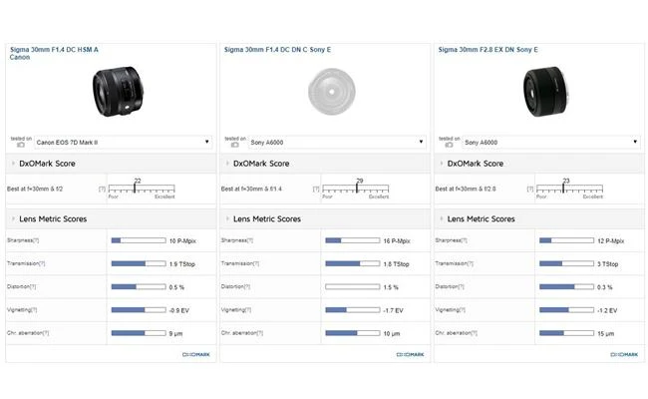Click the camera icon under first 'tested on'
Screen dimensions: 648x399
[21, 146]
